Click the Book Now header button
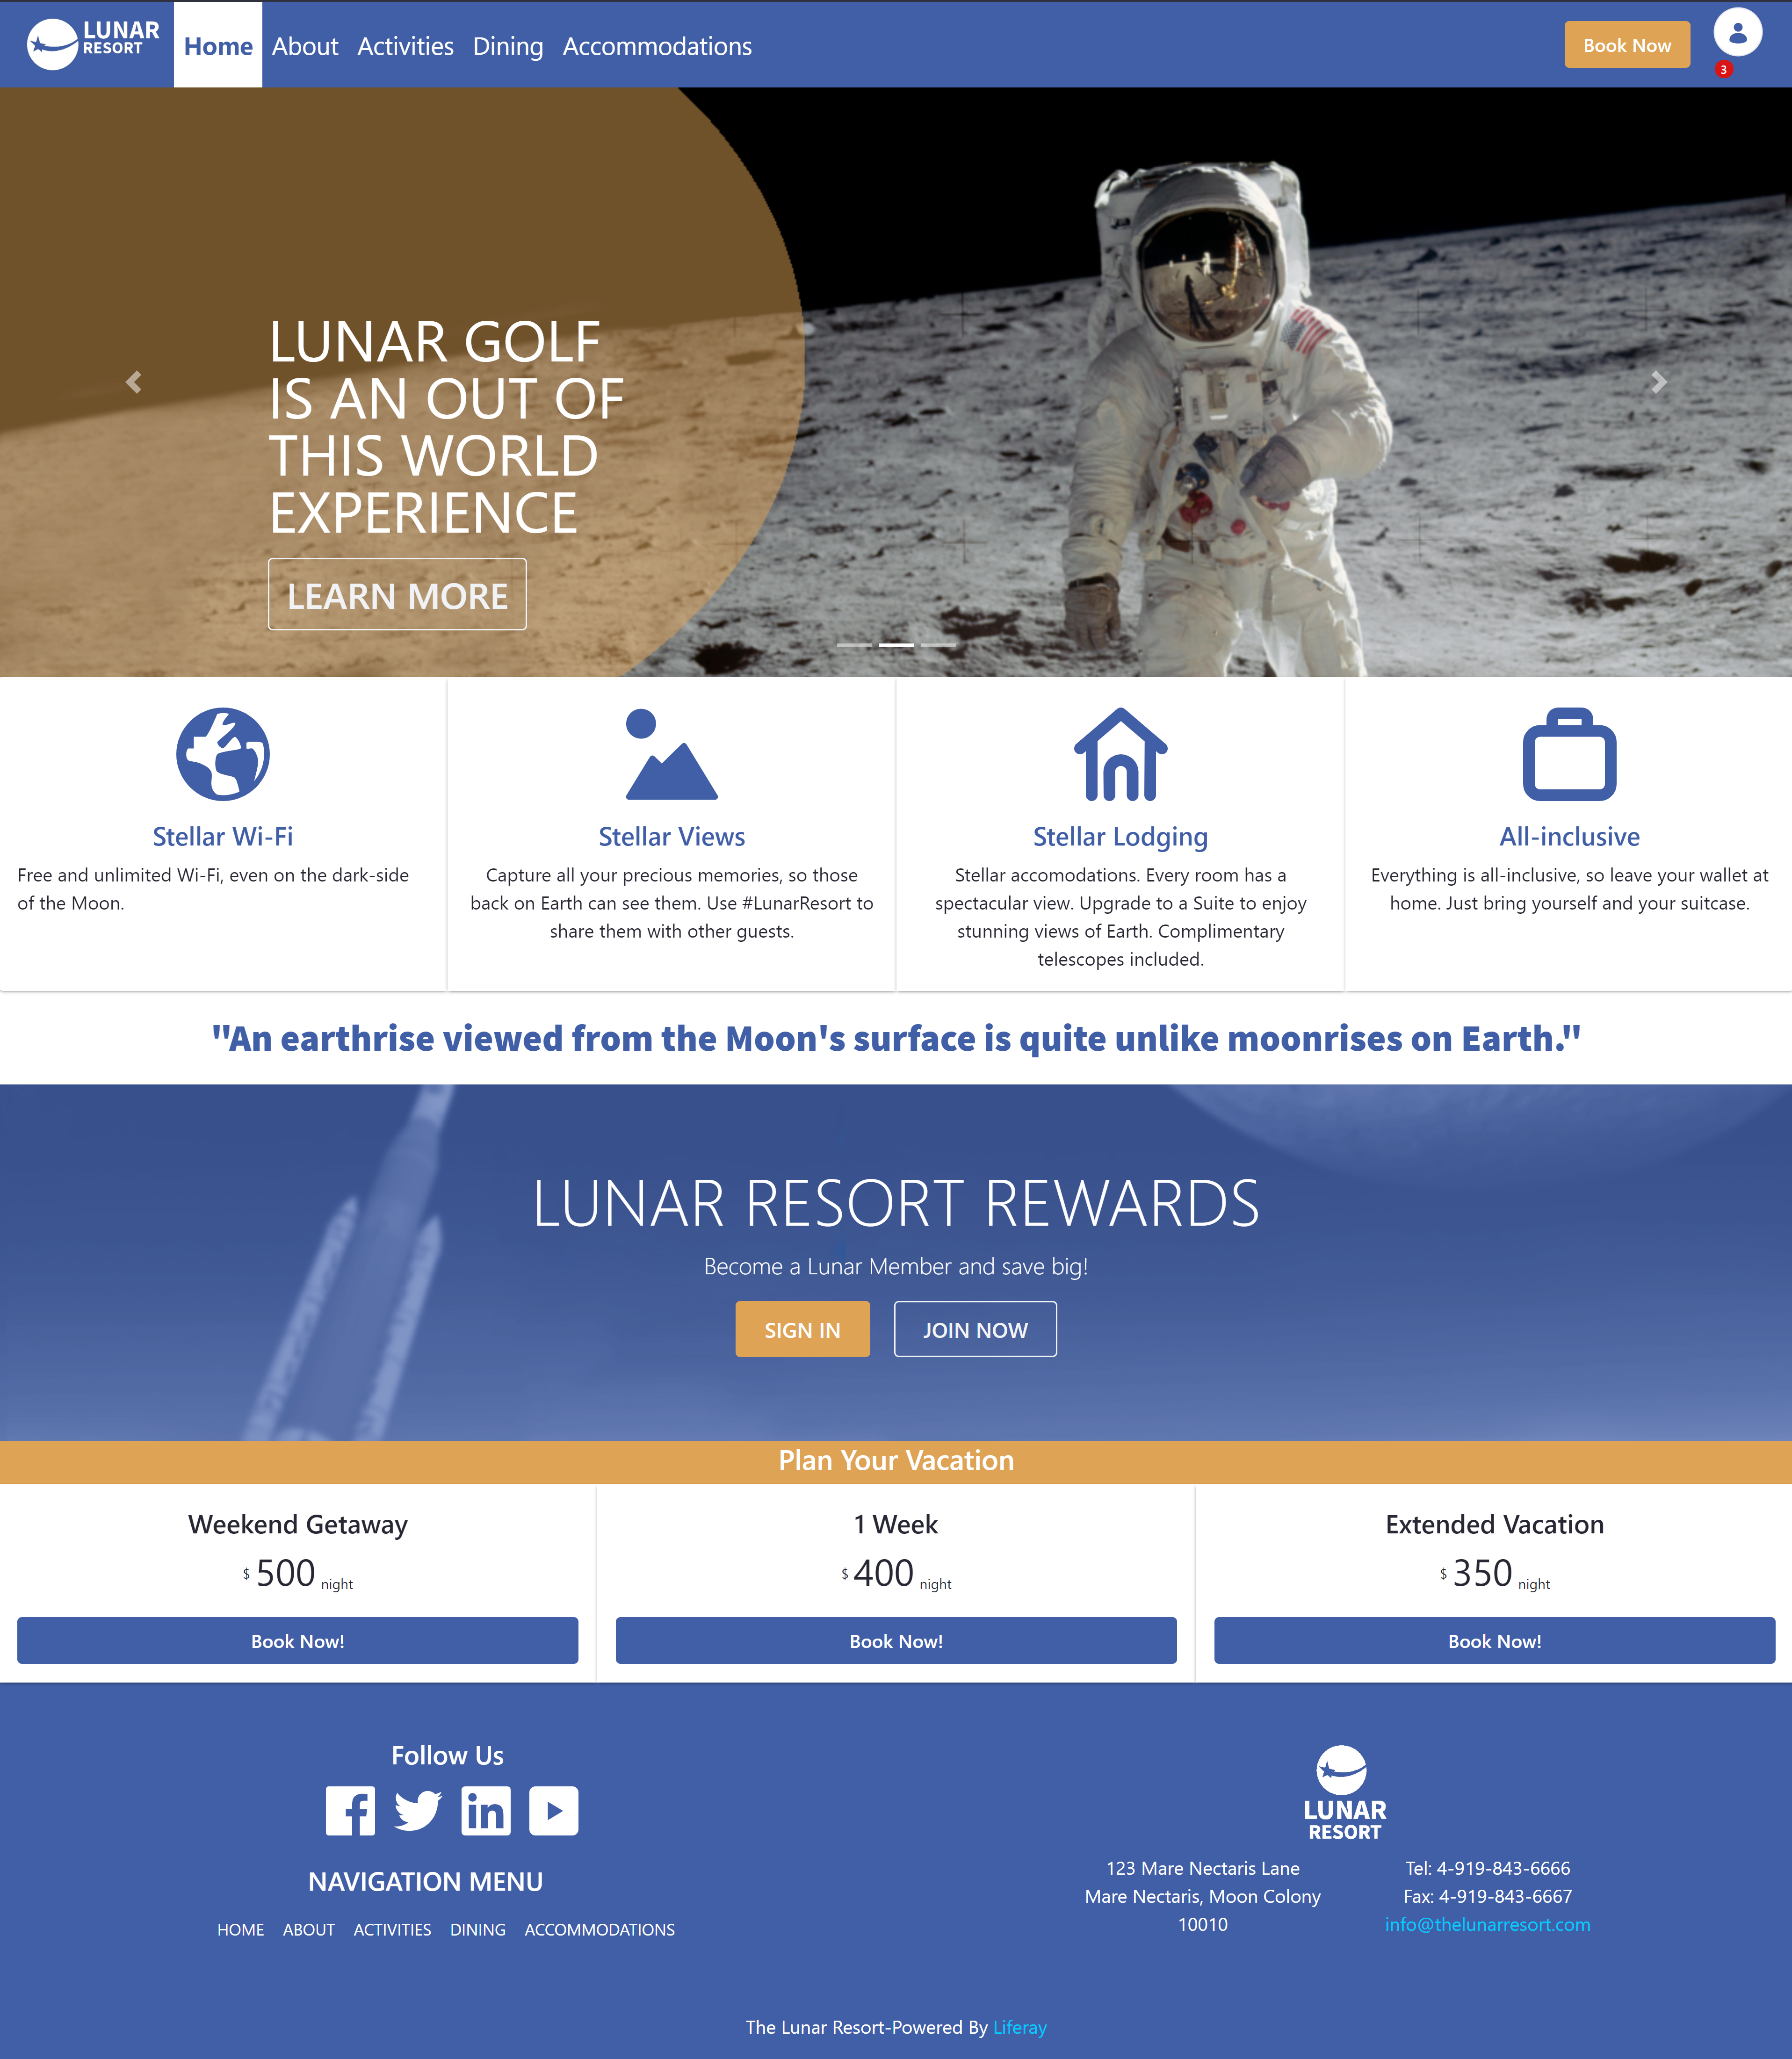This screenshot has height=2059, width=1792. point(1624,44)
